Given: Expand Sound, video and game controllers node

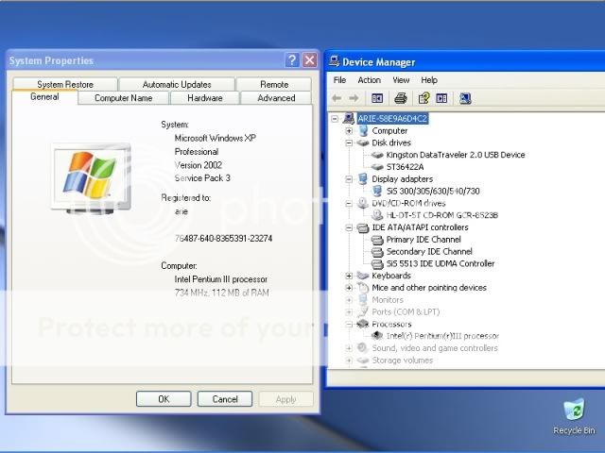Looking at the screenshot, I should click(349, 348).
